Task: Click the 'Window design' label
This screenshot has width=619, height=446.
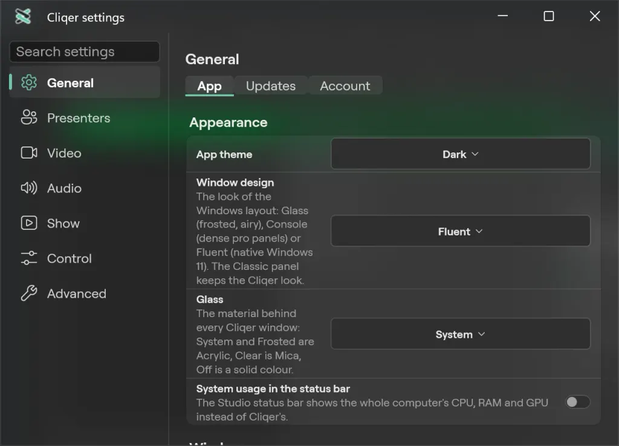Action: point(235,183)
